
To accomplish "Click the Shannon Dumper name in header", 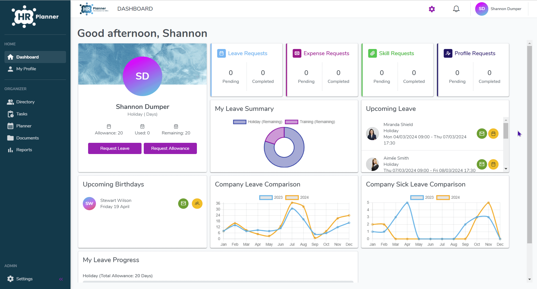I will (506, 9).
